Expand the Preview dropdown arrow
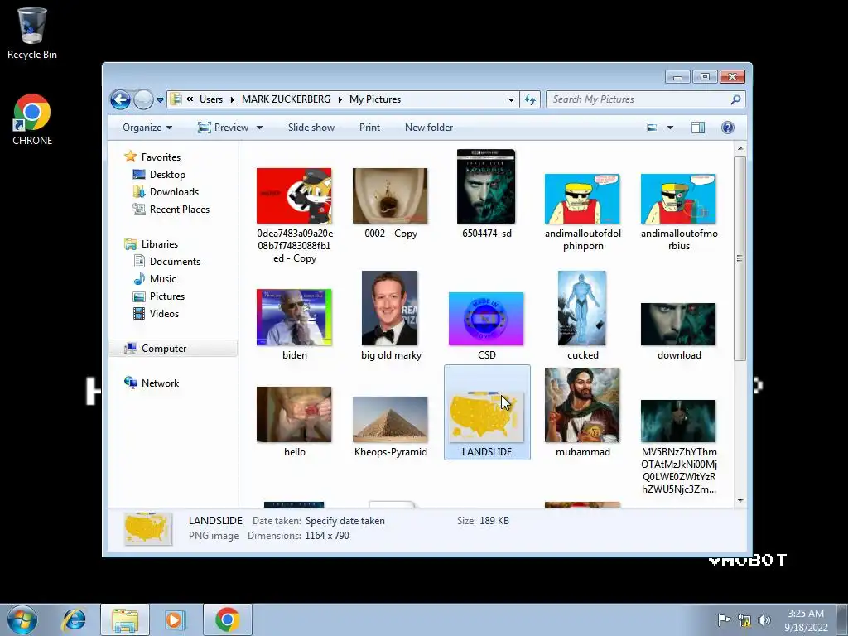Viewport: 848px width, 636px height. click(259, 128)
